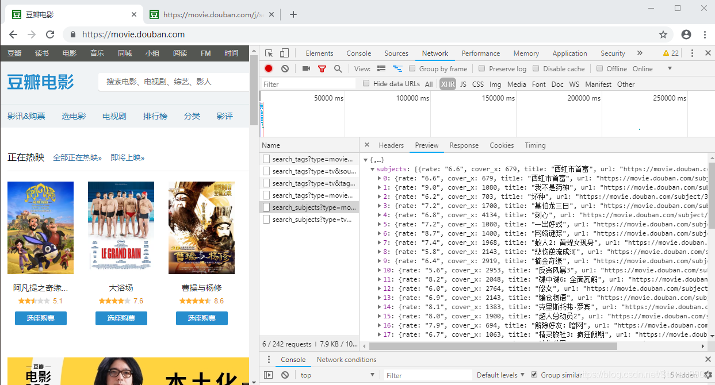Select the XHR filter type
The width and height of the screenshot is (715, 385).
click(x=448, y=84)
